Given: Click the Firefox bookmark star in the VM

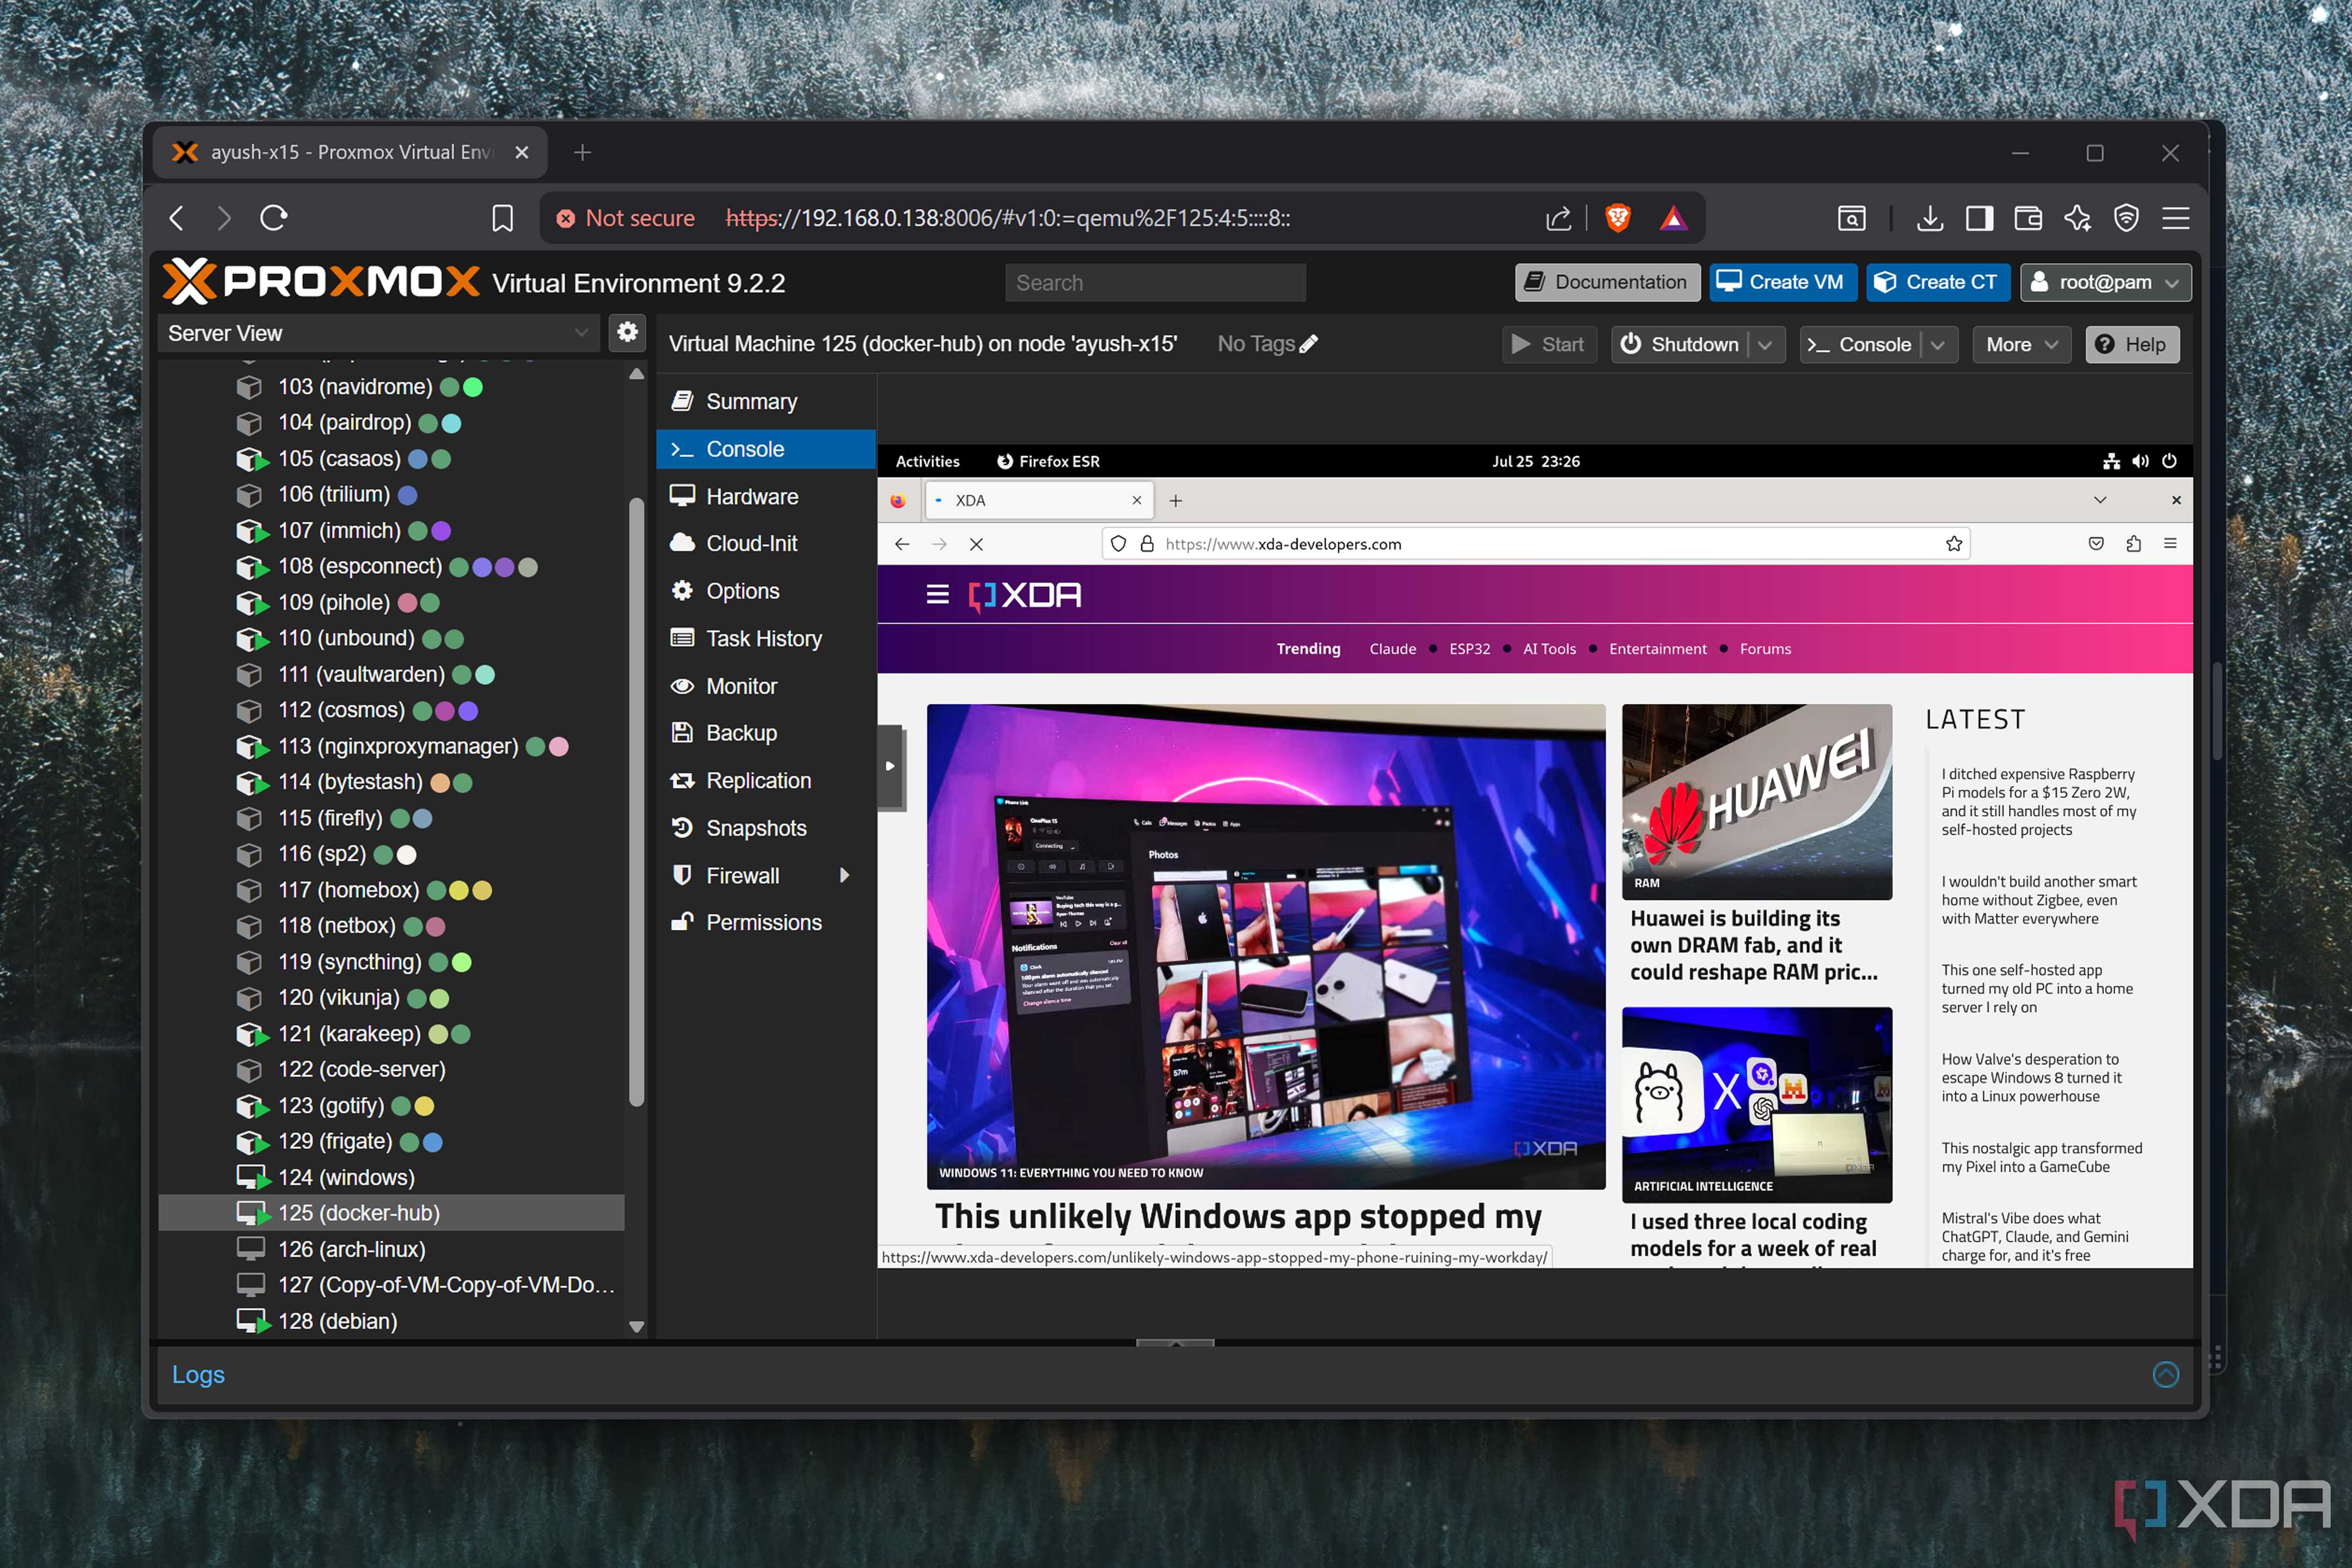Looking at the screenshot, I should click(x=1954, y=544).
